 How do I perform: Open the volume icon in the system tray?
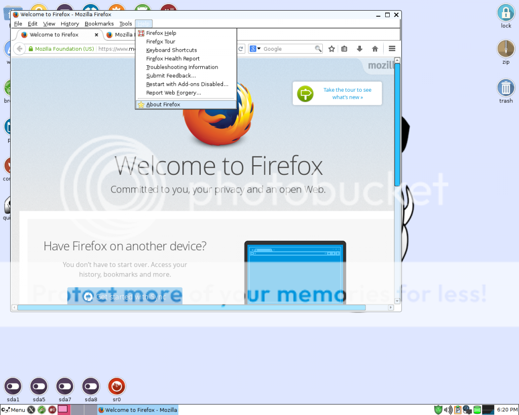click(x=447, y=409)
